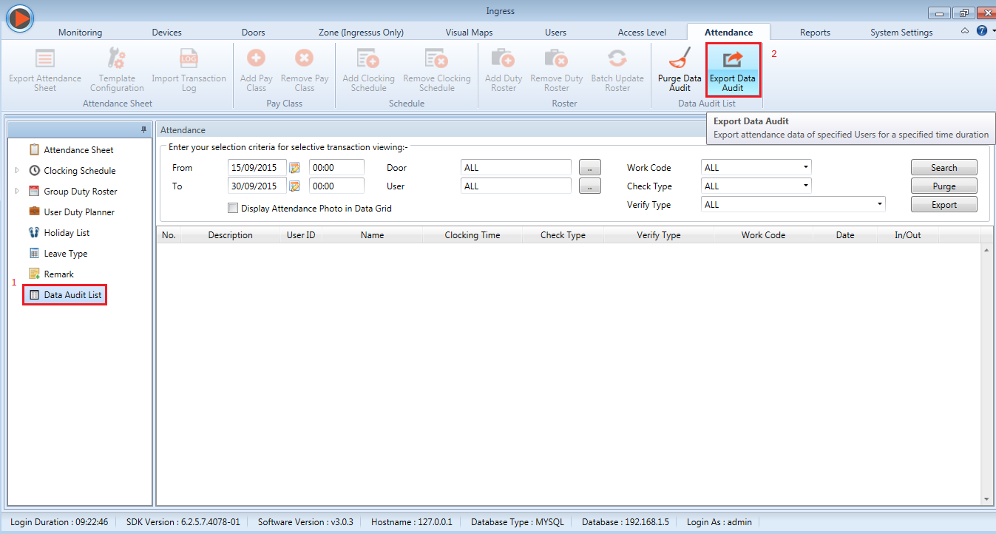Click the Export button in criteria panel
The image size is (996, 534).
click(944, 205)
